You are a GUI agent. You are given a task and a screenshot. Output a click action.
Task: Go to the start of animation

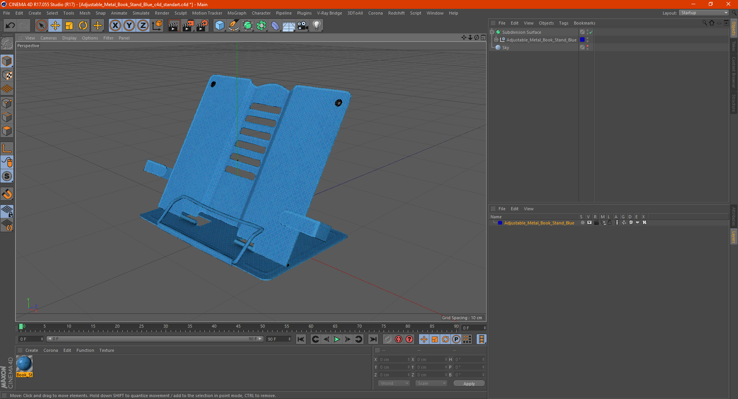(x=301, y=339)
